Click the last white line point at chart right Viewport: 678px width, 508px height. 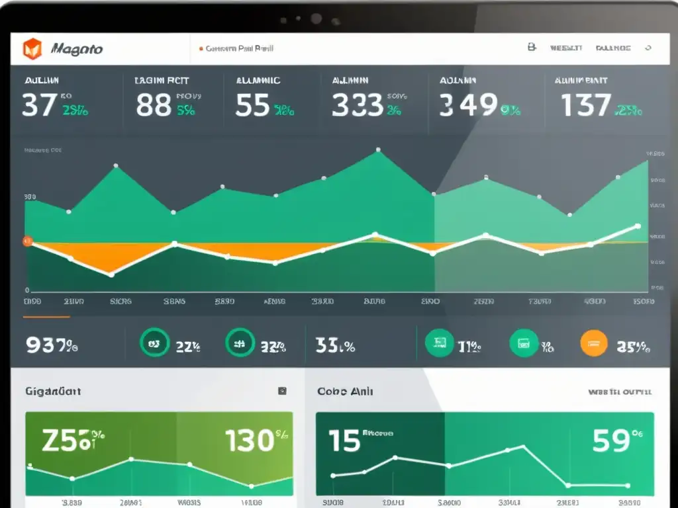638,226
